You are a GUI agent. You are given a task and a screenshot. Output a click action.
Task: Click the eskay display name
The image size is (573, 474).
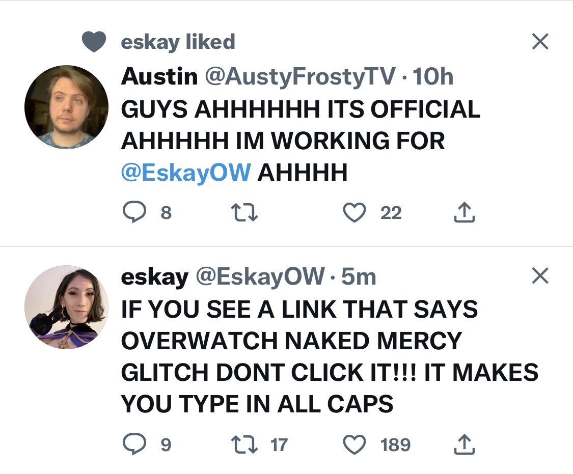pyautogui.click(x=154, y=277)
